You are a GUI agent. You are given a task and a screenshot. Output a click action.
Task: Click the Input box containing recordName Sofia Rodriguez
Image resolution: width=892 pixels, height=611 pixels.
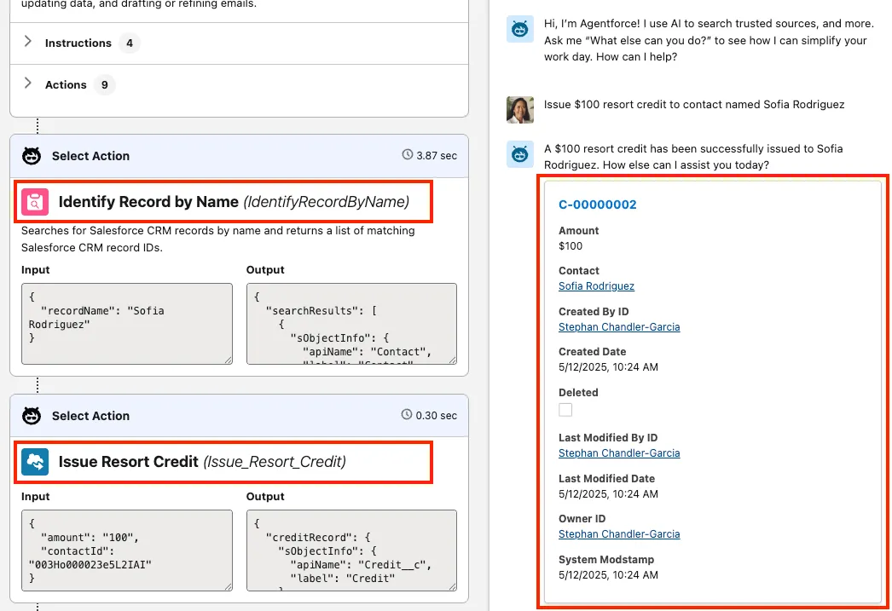point(126,324)
